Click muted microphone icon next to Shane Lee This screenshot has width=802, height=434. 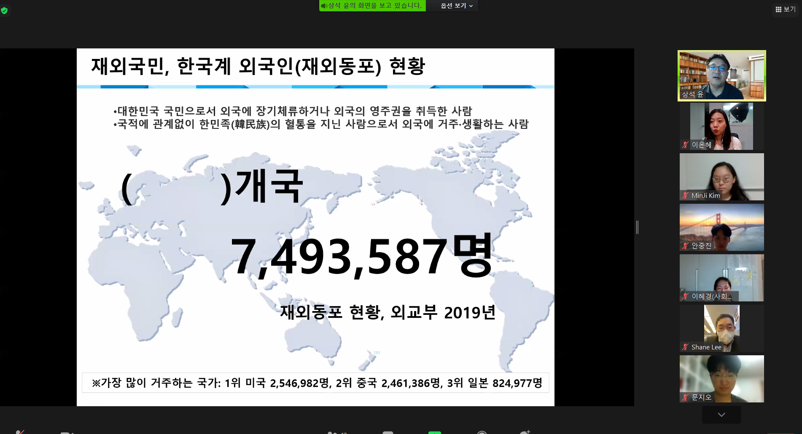point(685,347)
